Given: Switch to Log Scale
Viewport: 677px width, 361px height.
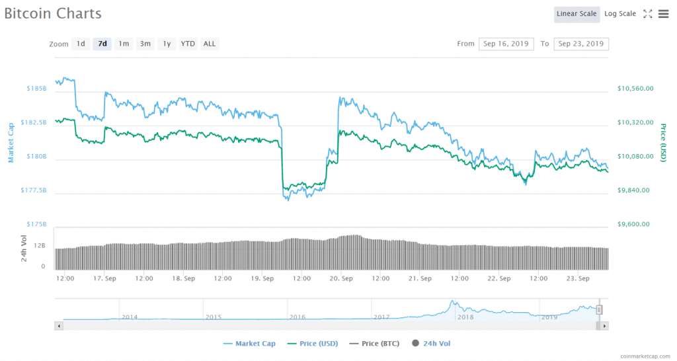Looking at the screenshot, I should (619, 14).
